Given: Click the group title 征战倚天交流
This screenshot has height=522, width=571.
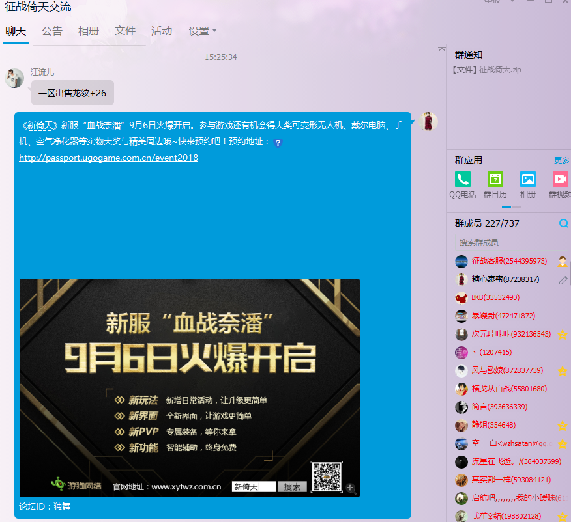Looking at the screenshot, I should point(38,7).
